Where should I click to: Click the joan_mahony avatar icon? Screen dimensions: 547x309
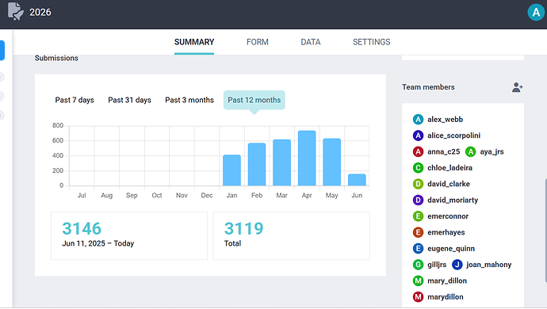457,265
